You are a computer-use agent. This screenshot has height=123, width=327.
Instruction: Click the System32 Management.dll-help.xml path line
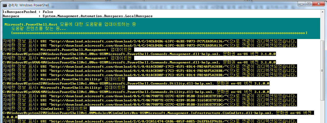139,54
